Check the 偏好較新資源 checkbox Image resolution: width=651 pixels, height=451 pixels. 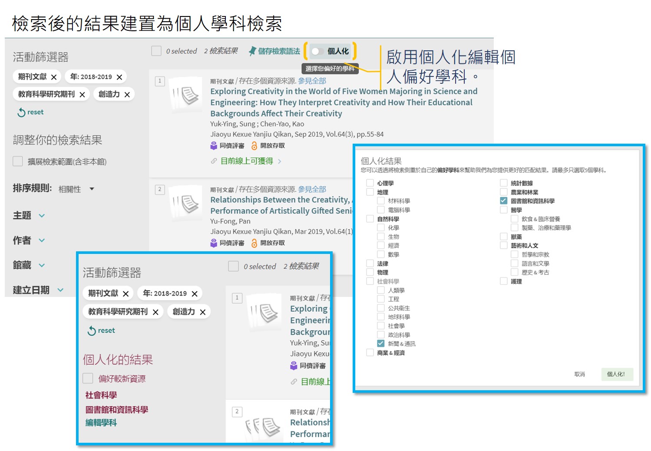88,379
